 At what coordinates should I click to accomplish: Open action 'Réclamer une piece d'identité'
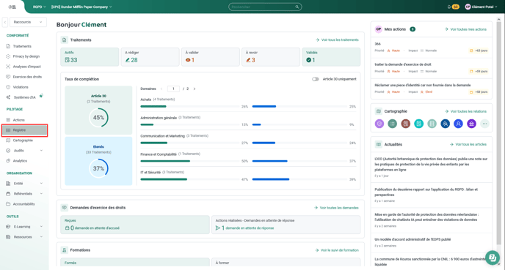432,89
